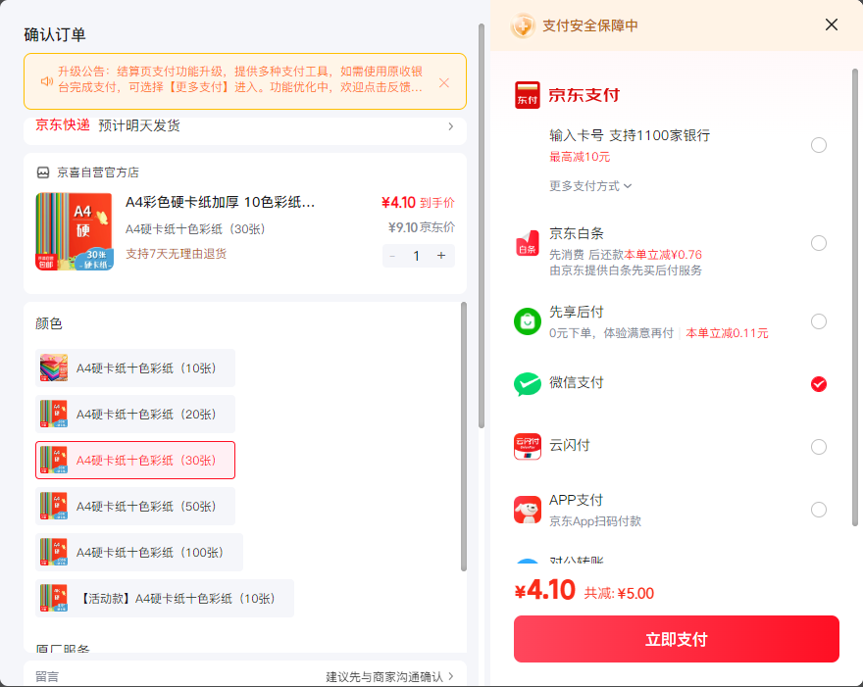Select the 京东白条 radio button
This screenshot has width=863, height=687.
[819, 243]
